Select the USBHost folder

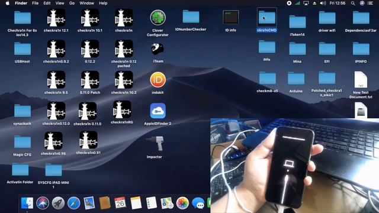click(x=23, y=49)
